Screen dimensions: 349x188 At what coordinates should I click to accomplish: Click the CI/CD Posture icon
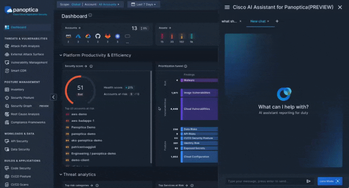click(x=7, y=177)
